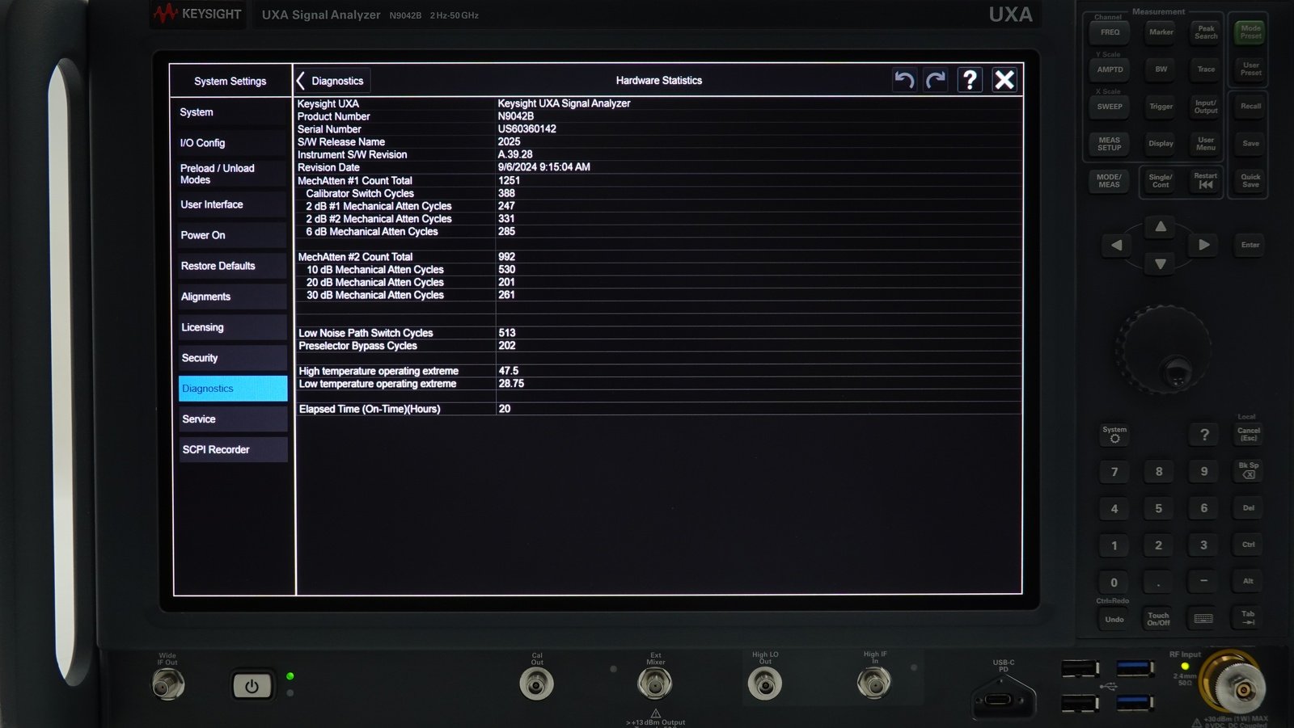
Task: Tap the down arrow navigation key
Action: tap(1161, 263)
